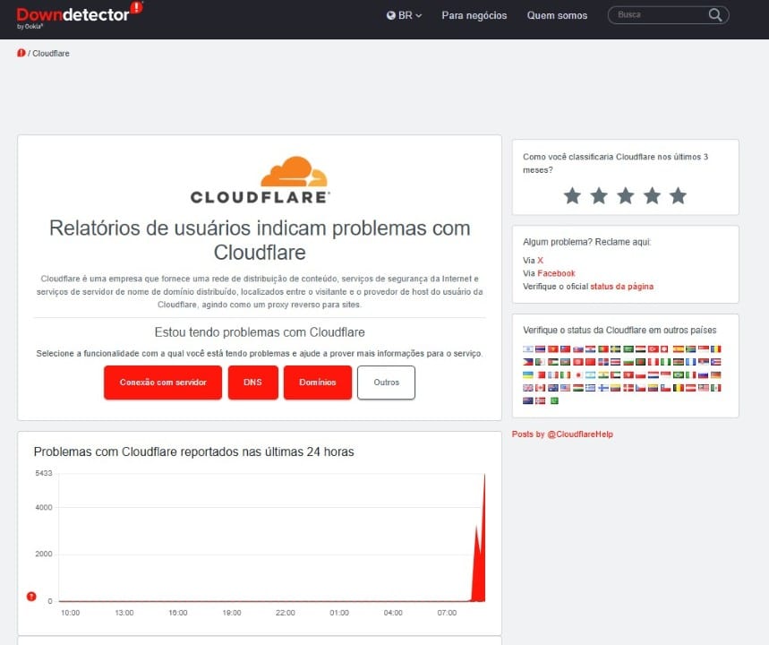Screen dimensions: 769x645
Task: Select the Hungary flag
Action: point(578,388)
